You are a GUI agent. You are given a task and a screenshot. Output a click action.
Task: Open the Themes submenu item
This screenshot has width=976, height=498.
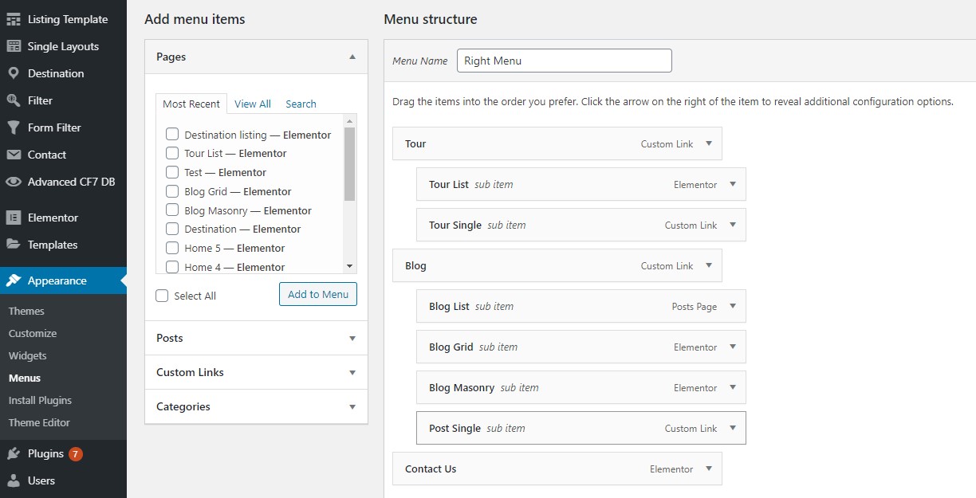(26, 311)
